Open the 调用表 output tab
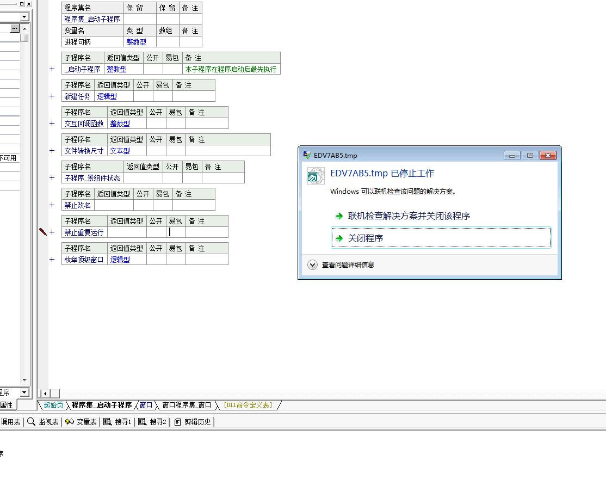 point(10,422)
